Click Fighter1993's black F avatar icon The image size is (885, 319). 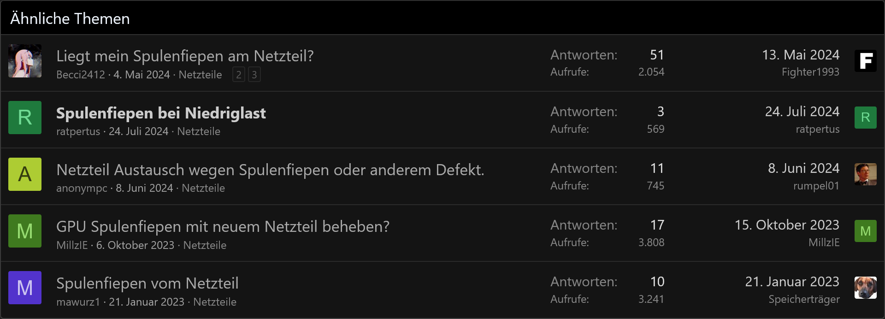click(x=865, y=61)
